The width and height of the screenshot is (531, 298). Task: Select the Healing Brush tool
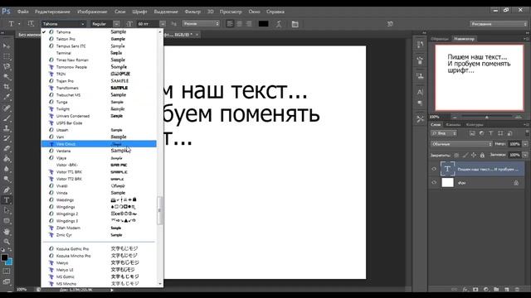[7, 108]
